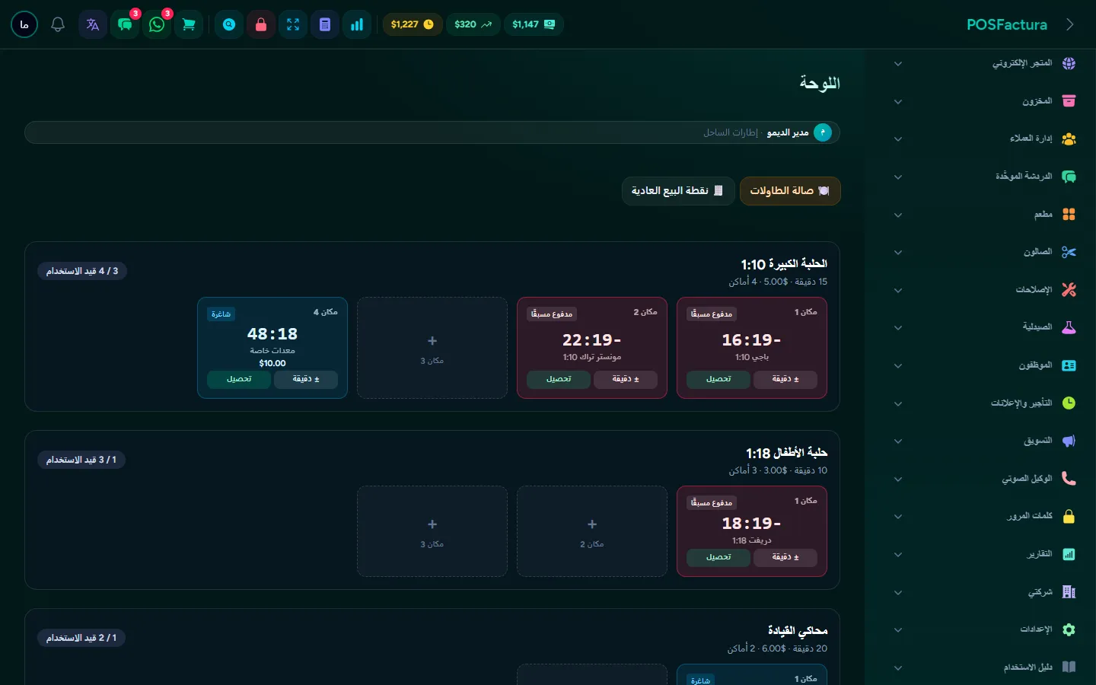Image resolution: width=1096 pixels, height=685 pixels.
Task: Adjust minutes for دريفت 1:18 seat
Action: click(785, 557)
